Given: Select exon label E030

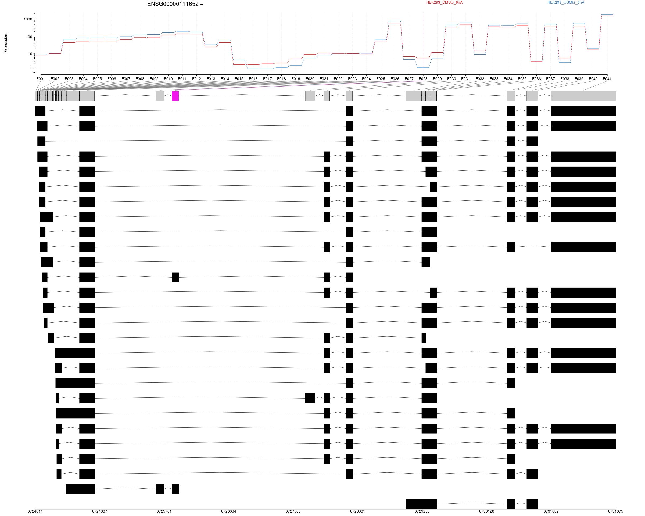Looking at the screenshot, I should (451, 79).
